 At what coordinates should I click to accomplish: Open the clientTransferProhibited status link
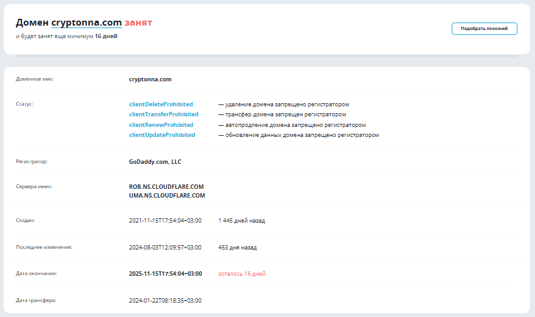164,114
